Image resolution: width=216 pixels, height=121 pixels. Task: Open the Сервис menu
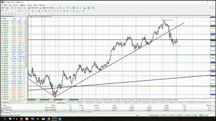(29, 5)
